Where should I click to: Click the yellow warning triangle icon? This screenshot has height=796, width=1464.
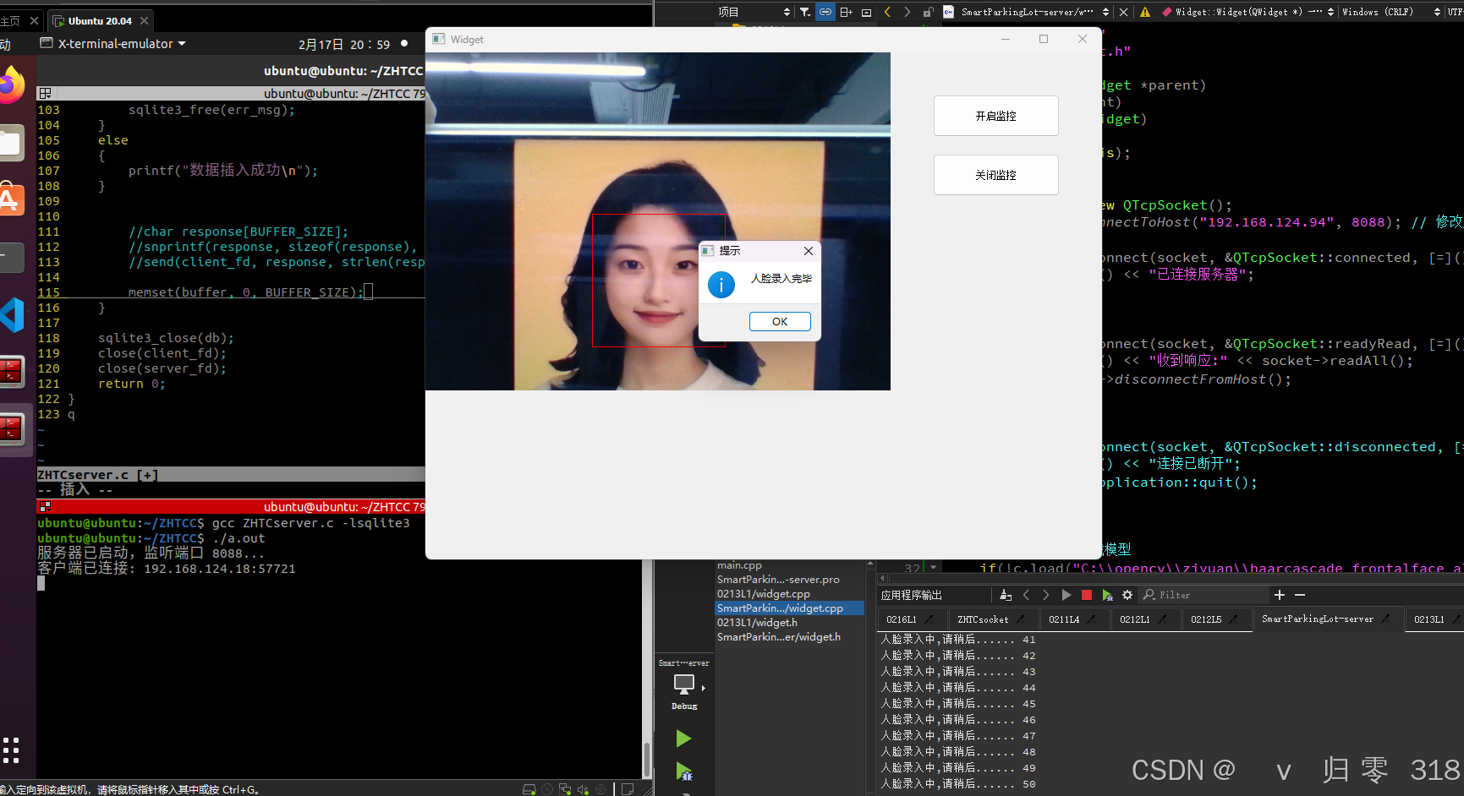coord(1145,12)
